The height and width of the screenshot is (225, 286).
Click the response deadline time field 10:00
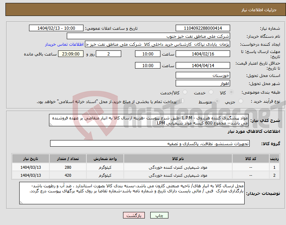click(x=148, y=54)
